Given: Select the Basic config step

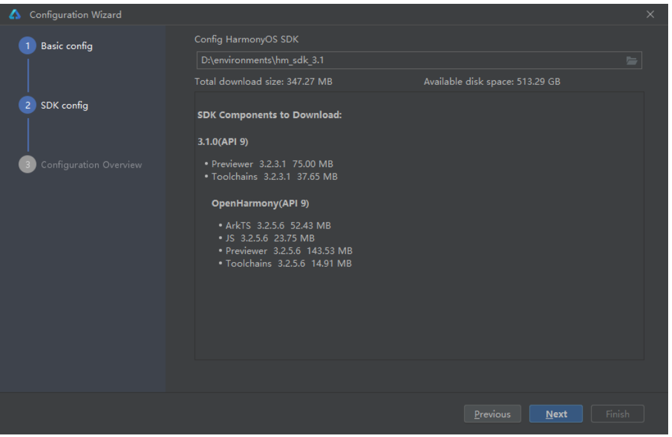Looking at the screenshot, I should [66, 46].
